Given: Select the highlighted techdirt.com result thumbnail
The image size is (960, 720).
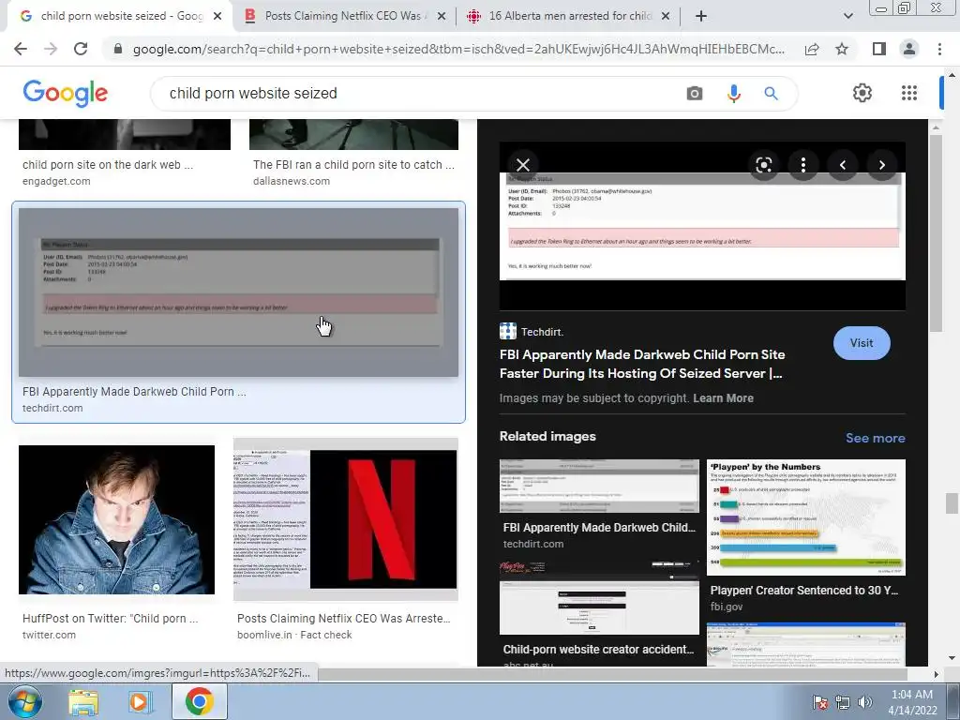Looking at the screenshot, I should tap(238, 292).
